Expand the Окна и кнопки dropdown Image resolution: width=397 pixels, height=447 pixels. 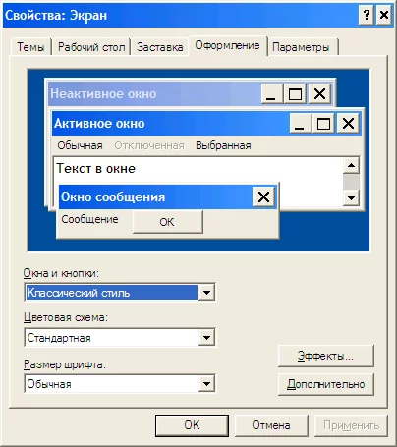[206, 292]
